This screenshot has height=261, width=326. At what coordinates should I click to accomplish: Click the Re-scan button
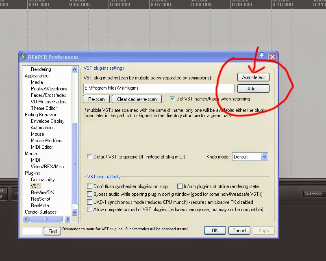coord(96,99)
